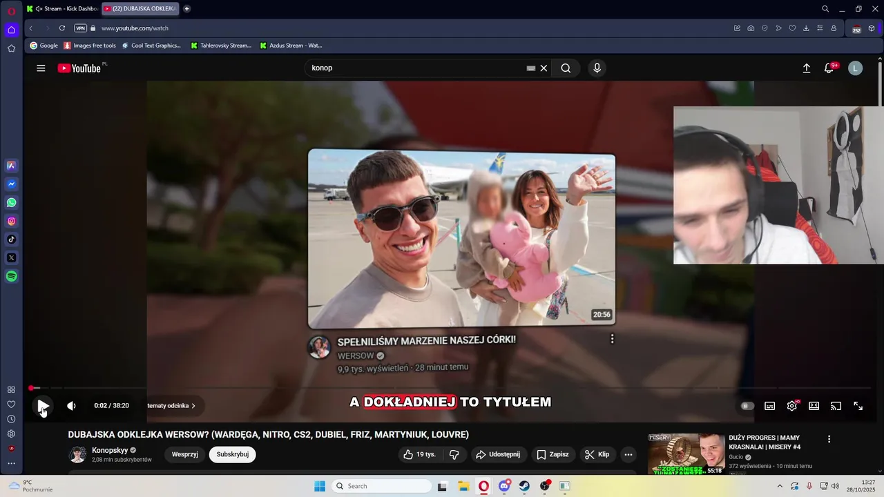Viewport: 884px width, 497px height.
Task: Toggle fullscreen on the video player
Action: 858,406
